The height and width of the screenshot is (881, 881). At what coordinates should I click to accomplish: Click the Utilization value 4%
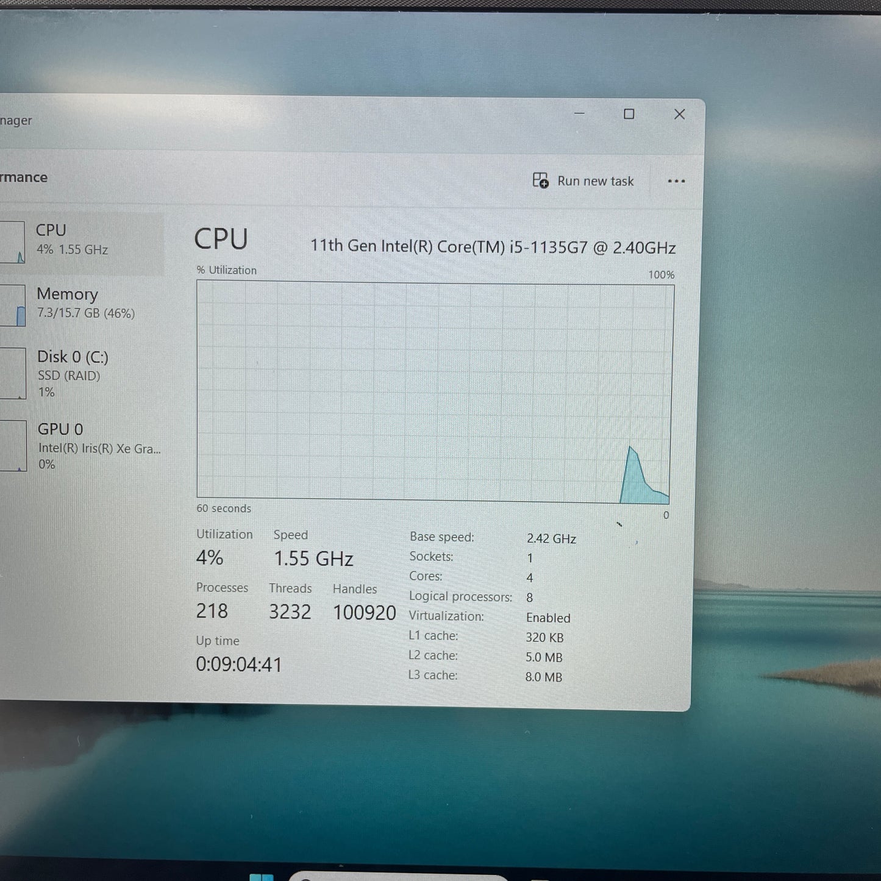coord(210,557)
